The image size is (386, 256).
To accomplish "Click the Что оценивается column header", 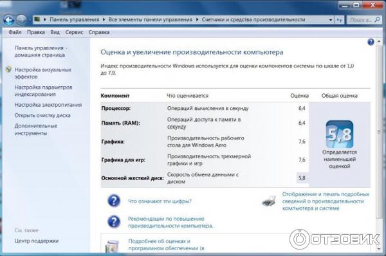I will [x=188, y=96].
